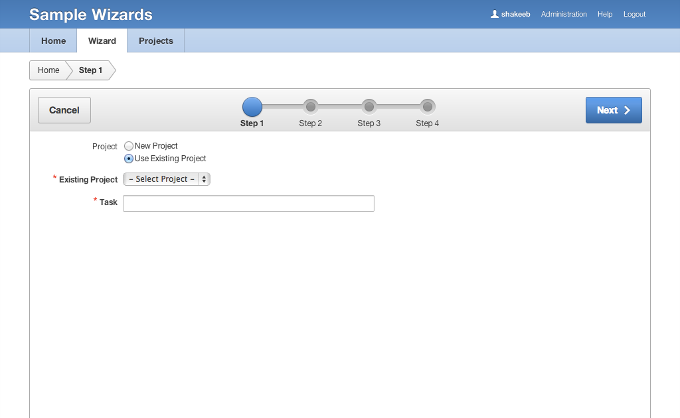This screenshot has height=418, width=680.
Task: Open the Help link
Action: coord(605,14)
